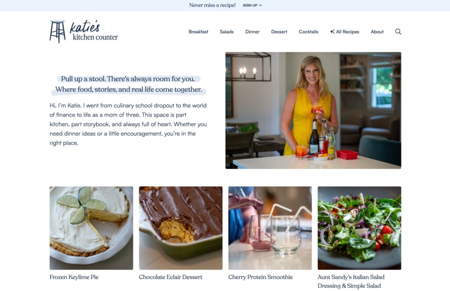Open Aunt Sandy's Italian Salad Dressing link

coord(351,281)
